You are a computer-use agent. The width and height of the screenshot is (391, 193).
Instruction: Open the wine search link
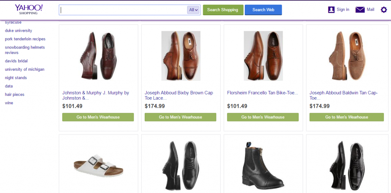click(x=9, y=103)
